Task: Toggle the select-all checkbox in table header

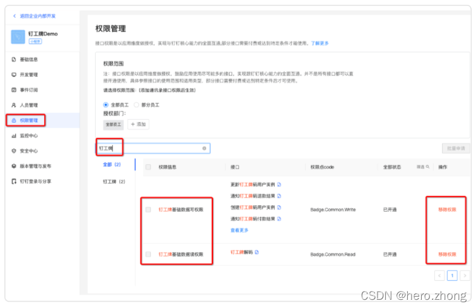Action: click(x=148, y=167)
